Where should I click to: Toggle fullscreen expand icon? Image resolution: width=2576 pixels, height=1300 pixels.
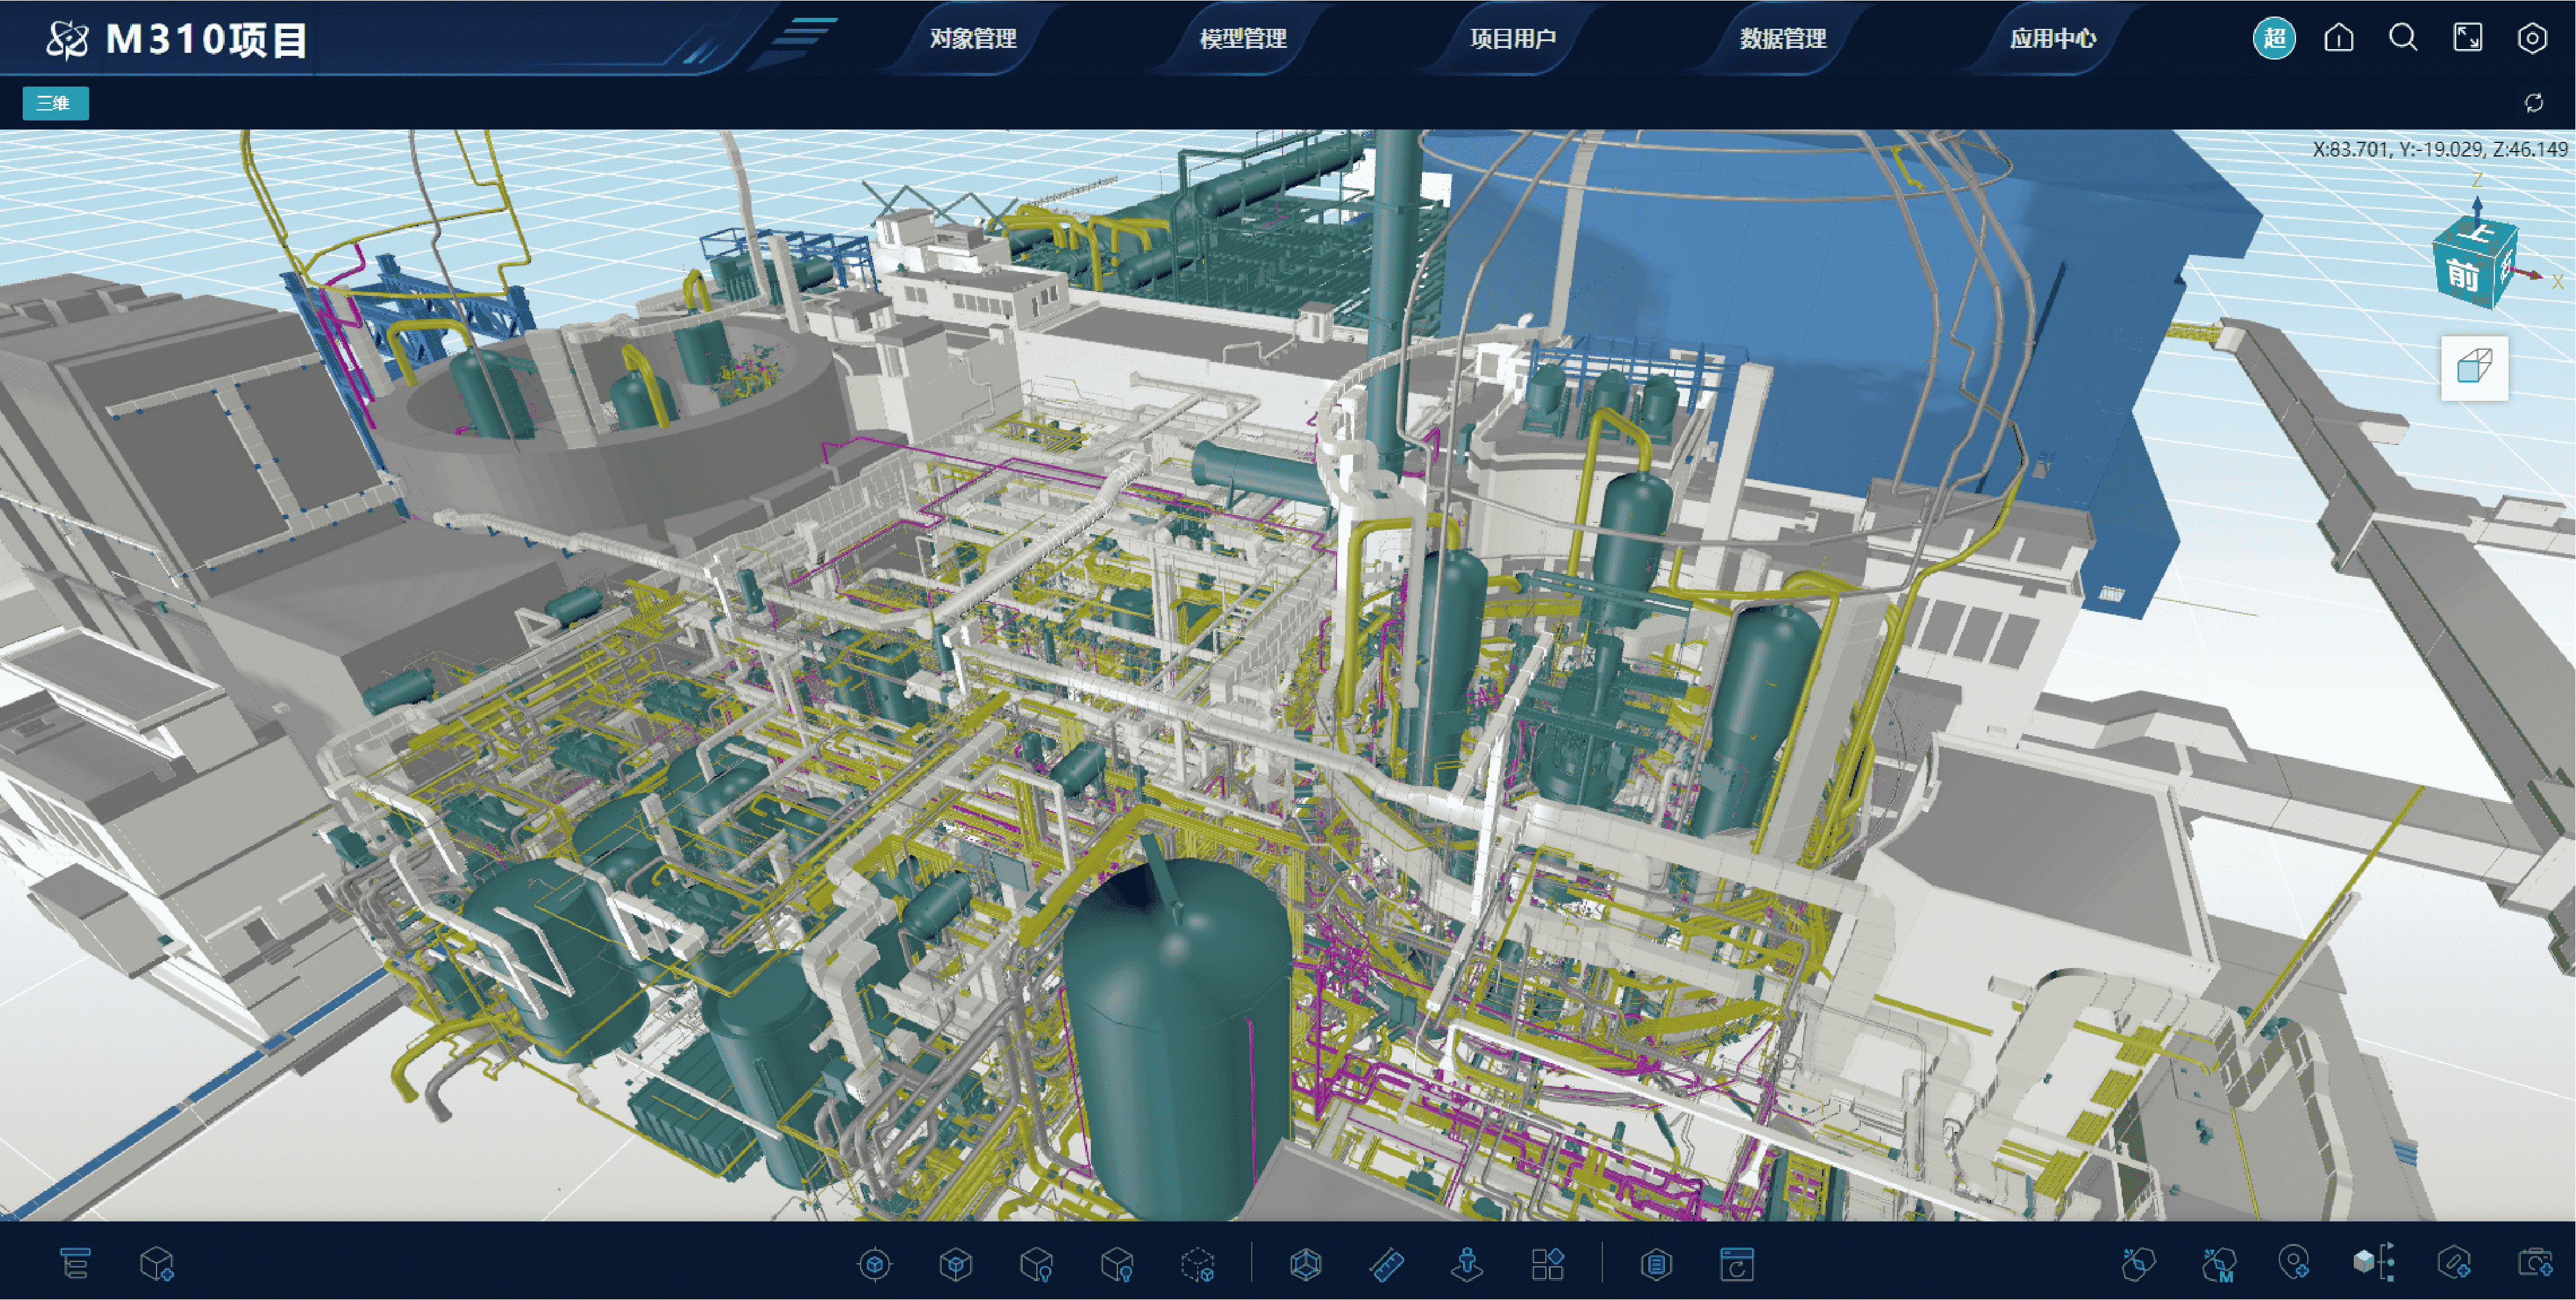[x=2468, y=38]
